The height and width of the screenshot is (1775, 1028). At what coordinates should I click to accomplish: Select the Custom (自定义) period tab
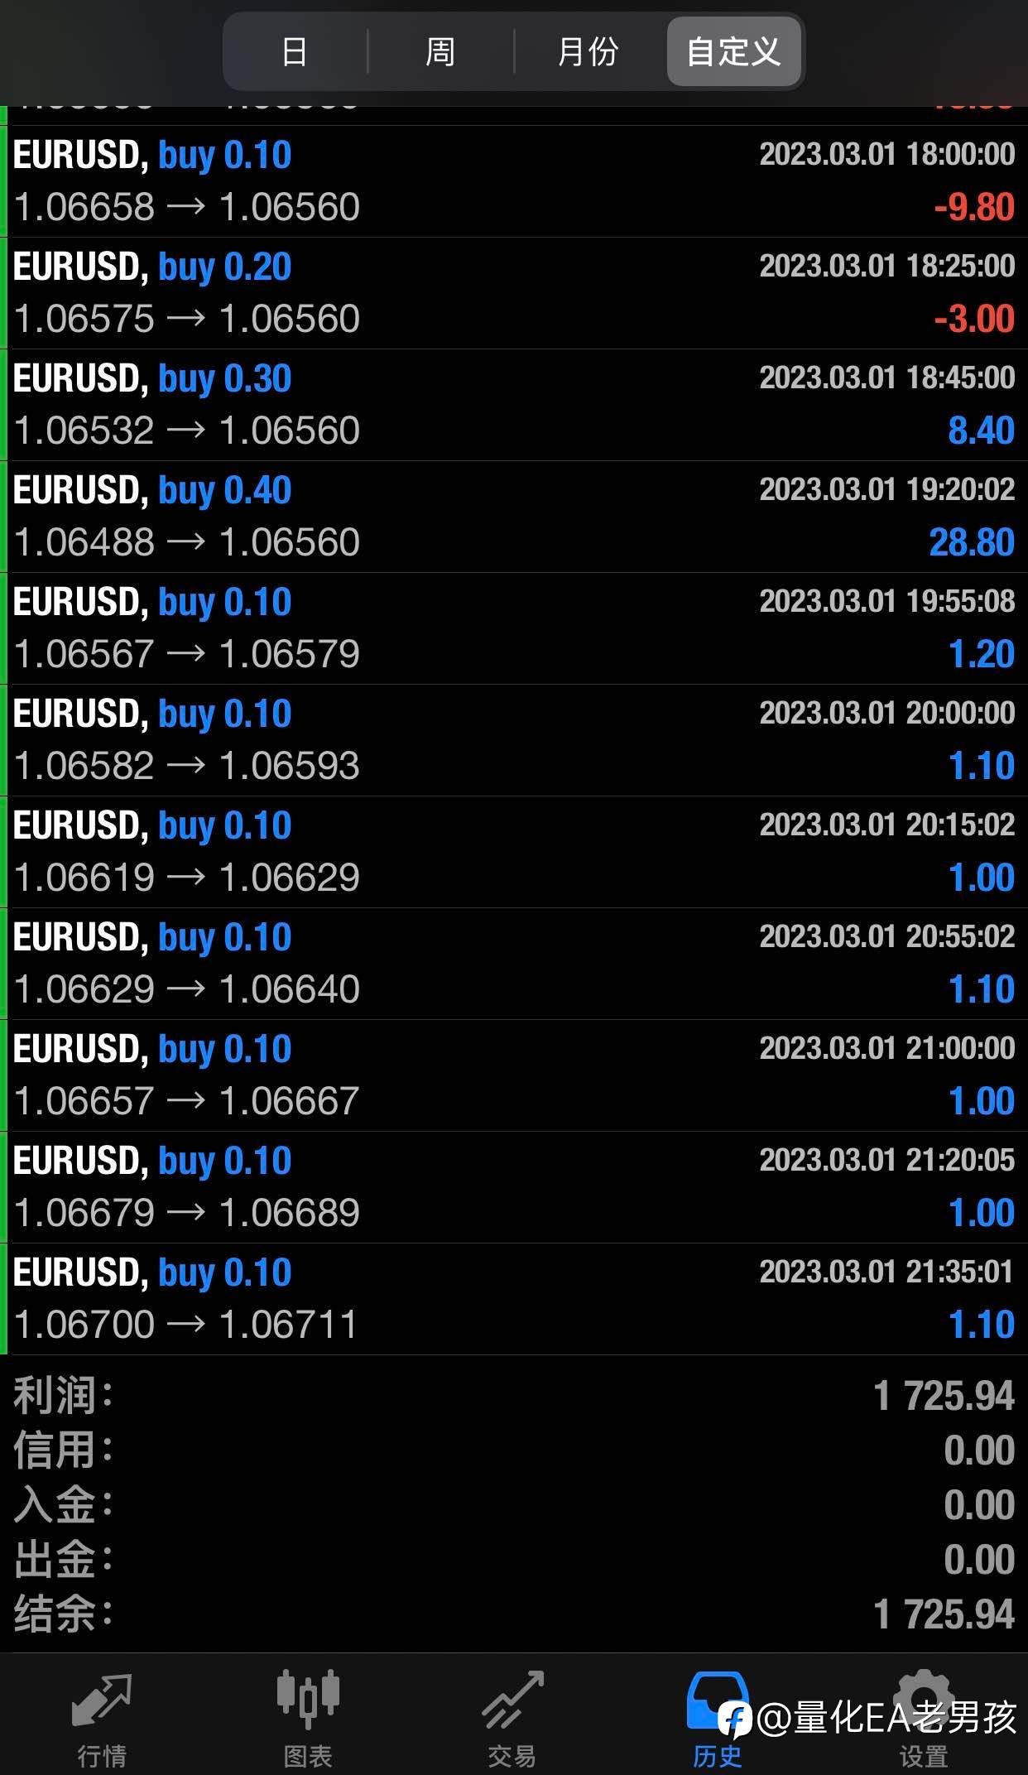(x=733, y=51)
